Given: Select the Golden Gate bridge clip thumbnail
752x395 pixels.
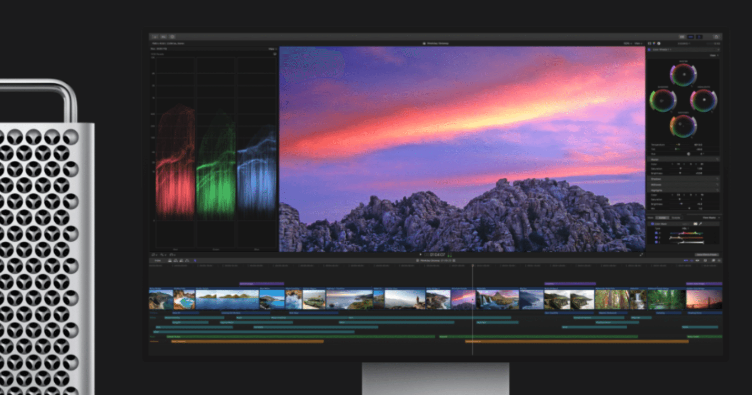Looking at the screenshot, I should coord(704,300).
